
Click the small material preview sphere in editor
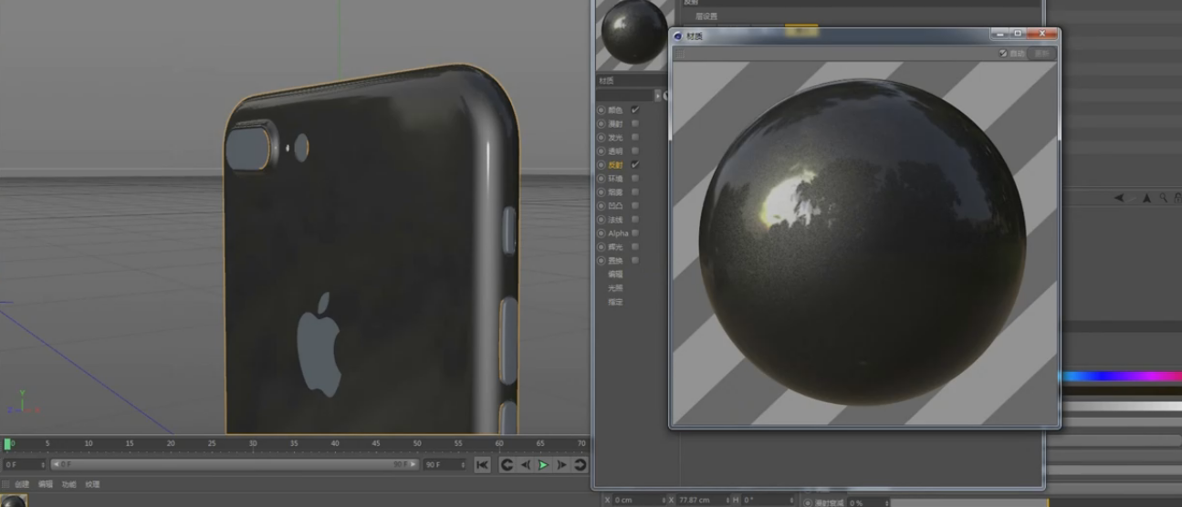pyautogui.click(x=635, y=32)
